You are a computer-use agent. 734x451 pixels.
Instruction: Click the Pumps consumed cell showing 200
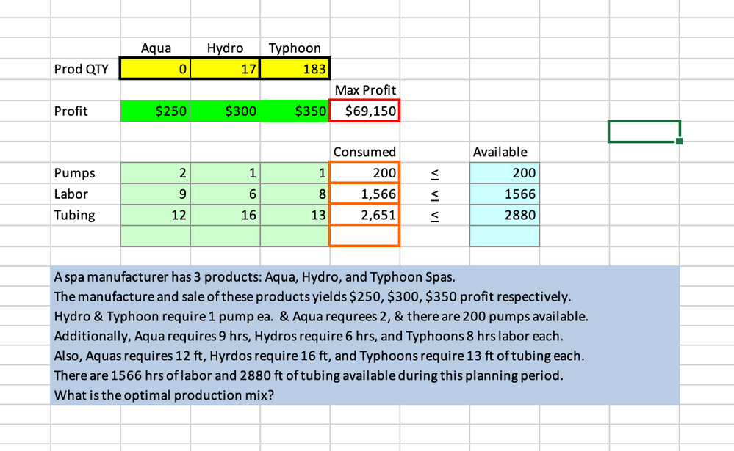(x=364, y=172)
